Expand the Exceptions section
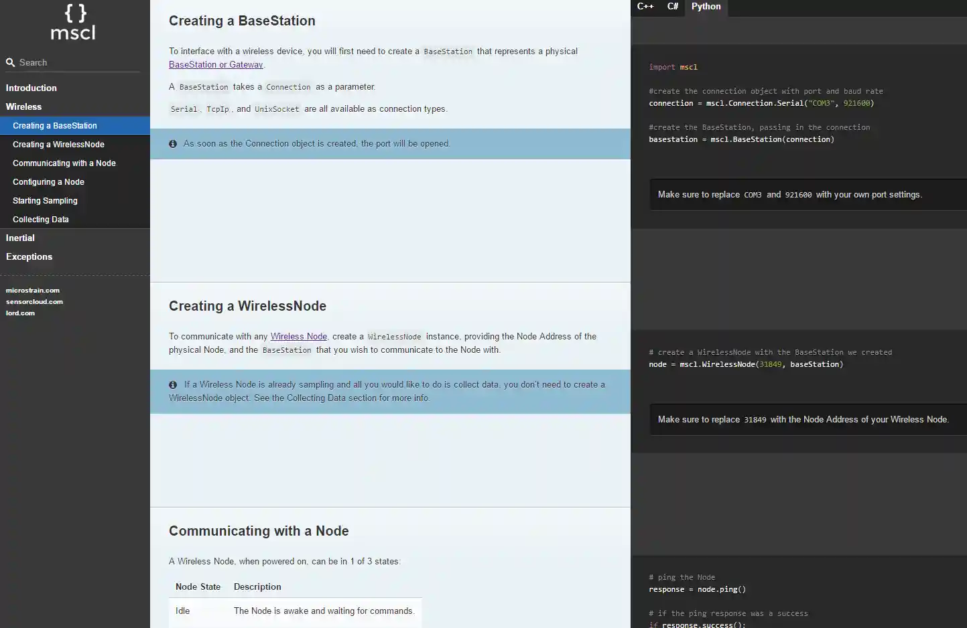 [29, 256]
